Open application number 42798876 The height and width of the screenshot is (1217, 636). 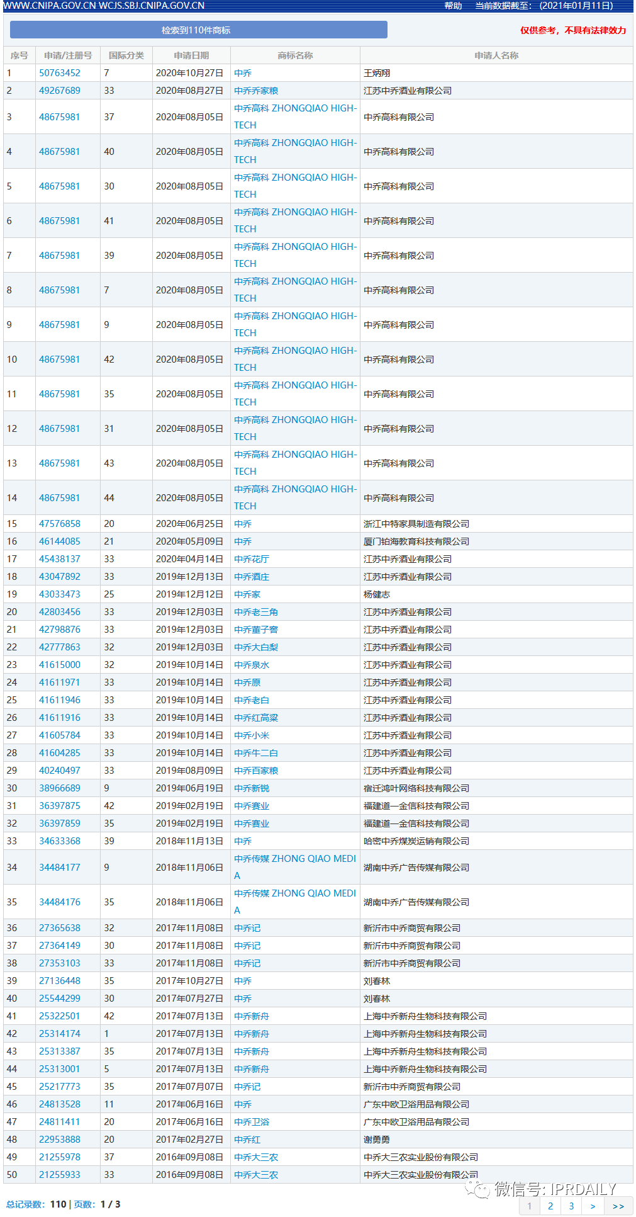coord(60,630)
